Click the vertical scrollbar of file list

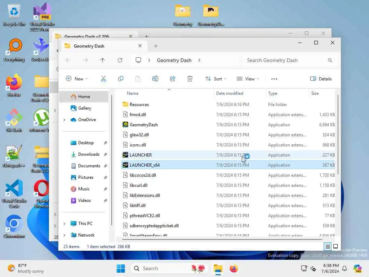(x=338, y=135)
